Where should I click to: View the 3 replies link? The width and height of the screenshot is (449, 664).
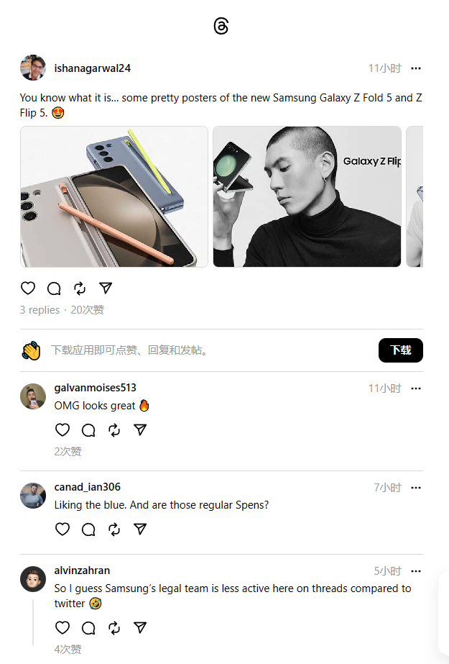pyautogui.click(x=40, y=310)
